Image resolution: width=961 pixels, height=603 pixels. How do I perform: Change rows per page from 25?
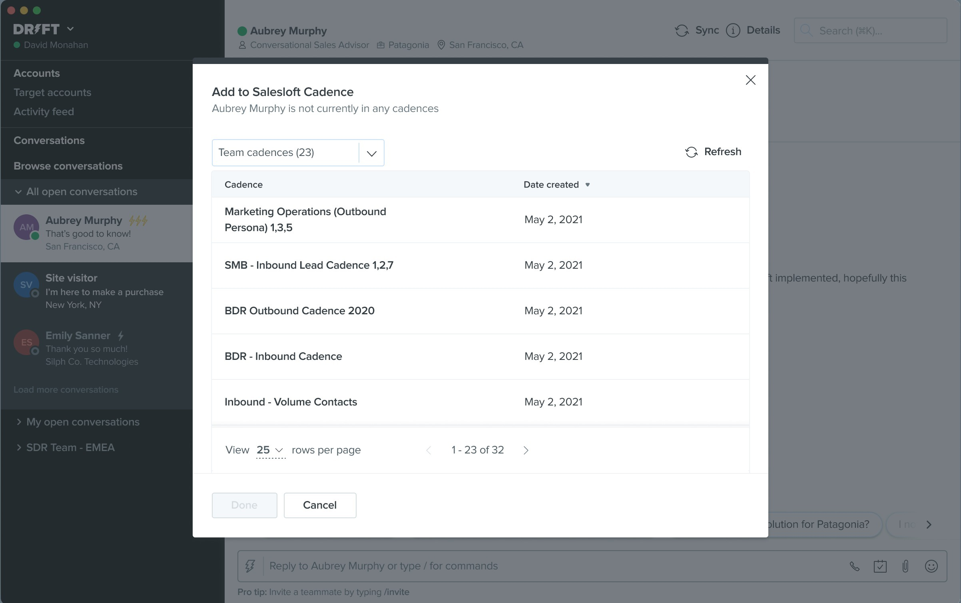coord(270,450)
